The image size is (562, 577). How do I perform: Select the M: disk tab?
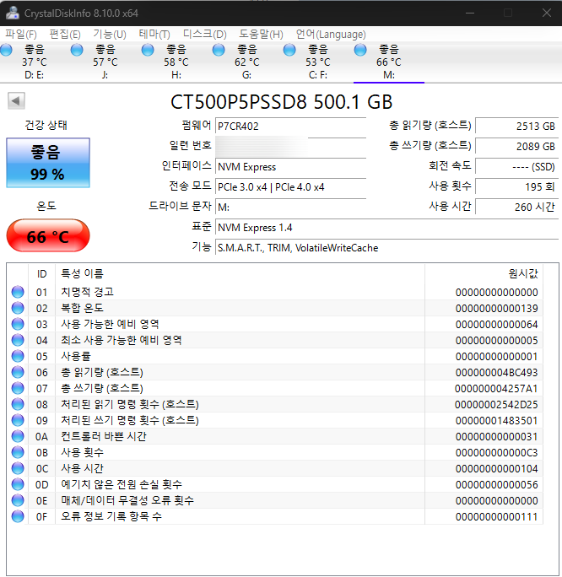click(x=389, y=62)
